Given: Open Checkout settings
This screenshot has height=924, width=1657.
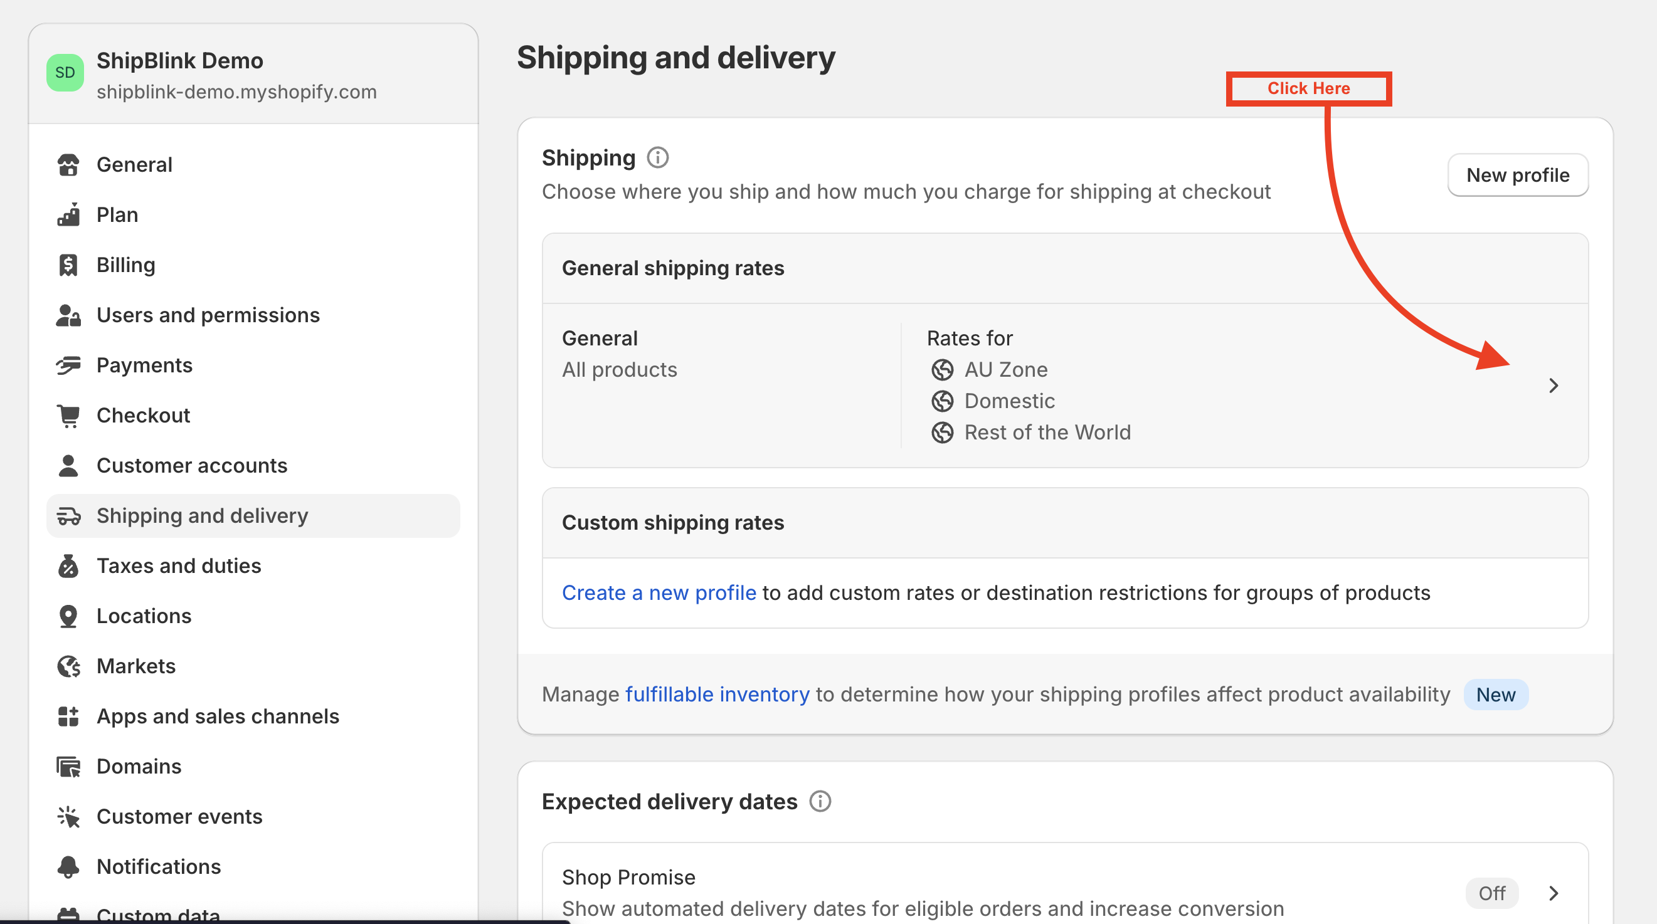Looking at the screenshot, I should click(x=253, y=416).
